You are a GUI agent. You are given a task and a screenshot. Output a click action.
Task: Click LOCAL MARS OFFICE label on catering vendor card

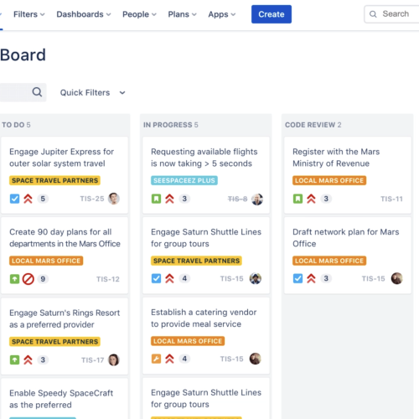(188, 341)
